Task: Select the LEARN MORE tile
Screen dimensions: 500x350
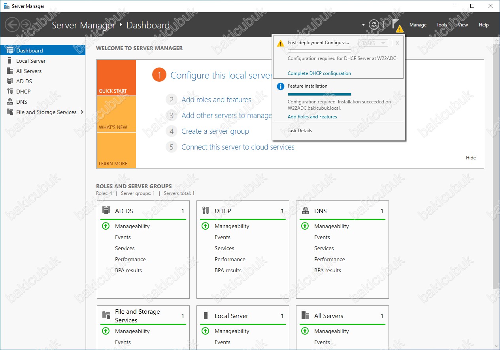Action: coord(116,150)
